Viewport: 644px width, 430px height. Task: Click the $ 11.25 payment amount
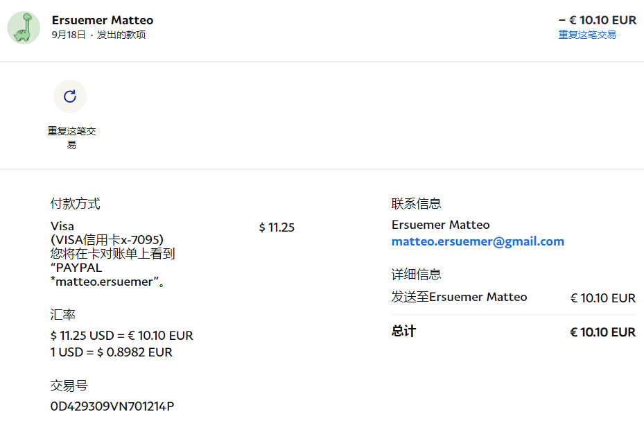tap(277, 227)
